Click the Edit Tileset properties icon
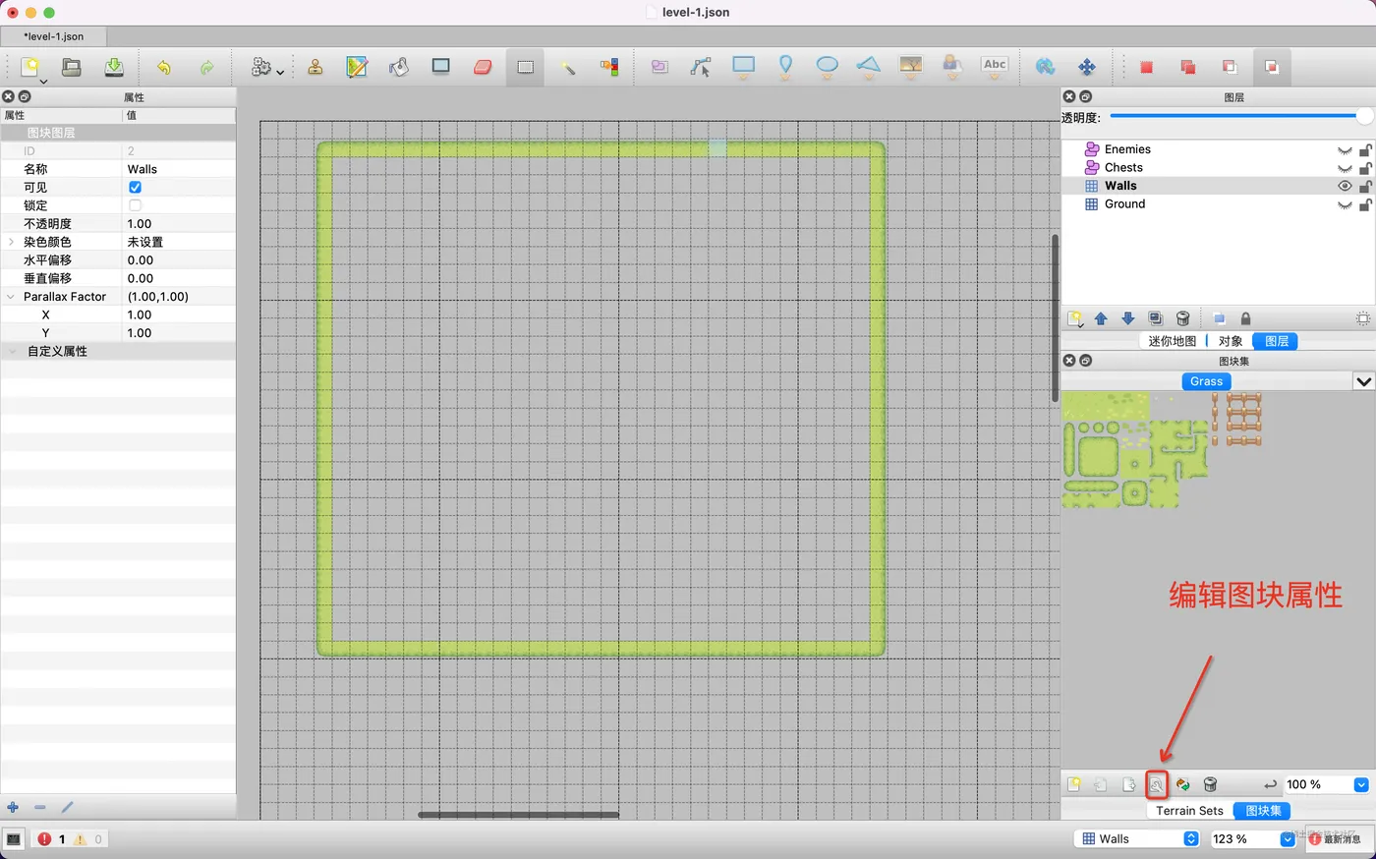 1157,784
